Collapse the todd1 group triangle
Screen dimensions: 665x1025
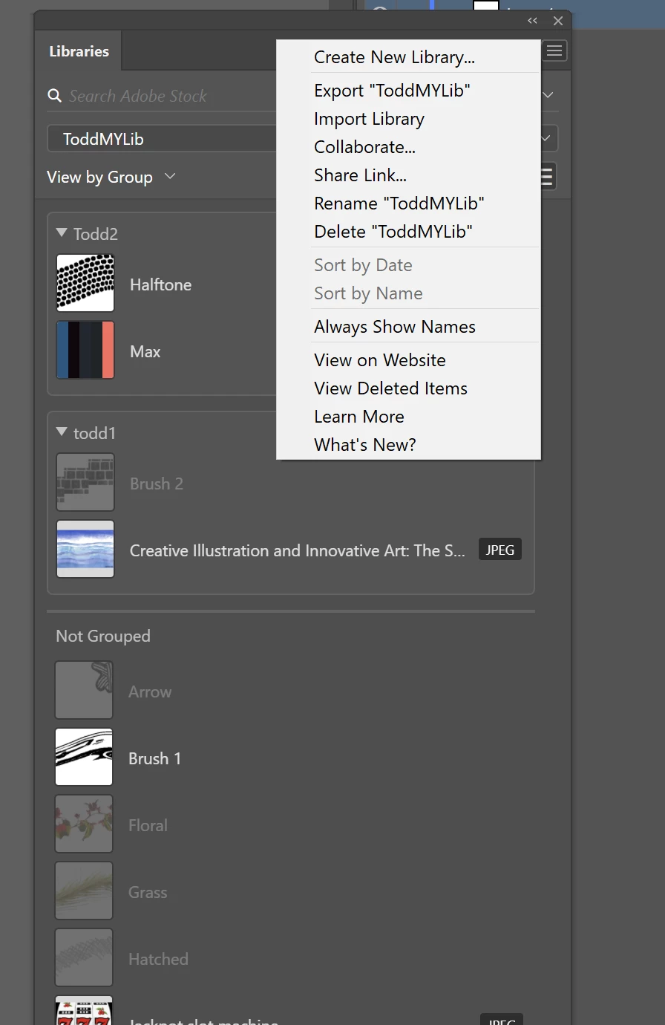point(62,432)
